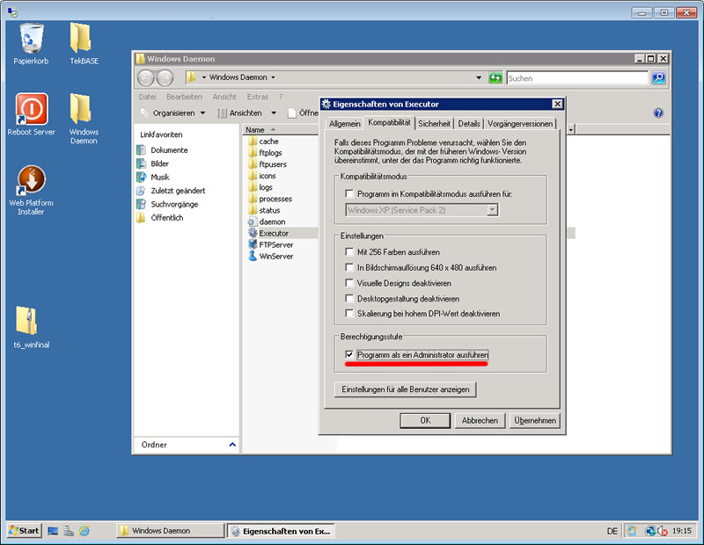This screenshot has height=545, width=704.
Task: Open the Ansicht menu
Action: (224, 97)
